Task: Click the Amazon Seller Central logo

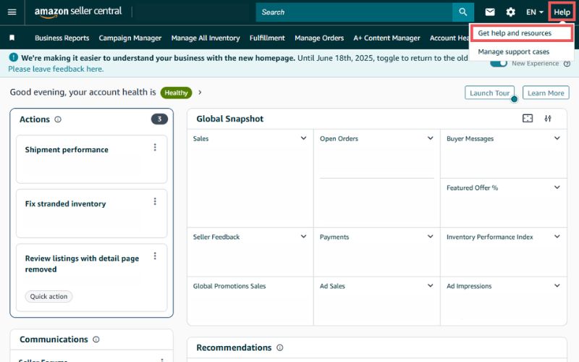Action: click(78, 12)
